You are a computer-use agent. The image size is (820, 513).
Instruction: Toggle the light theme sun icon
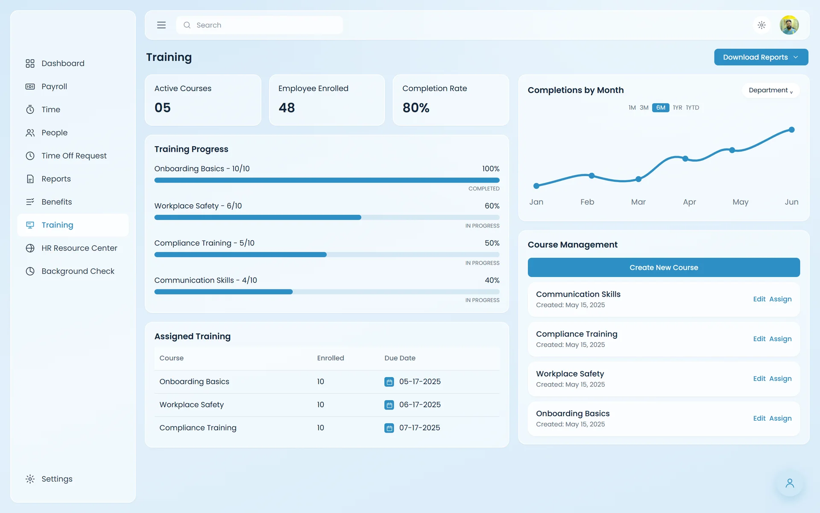tap(761, 25)
